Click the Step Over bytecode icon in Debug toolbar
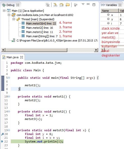124x149 pixels. click(x=61, y=5)
